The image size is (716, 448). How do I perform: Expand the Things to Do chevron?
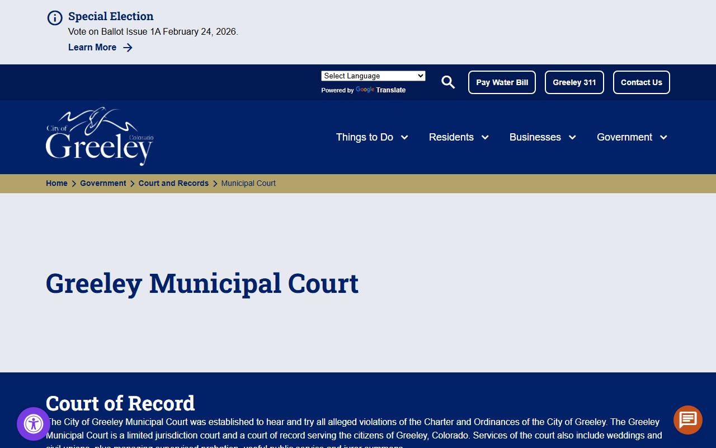point(404,138)
